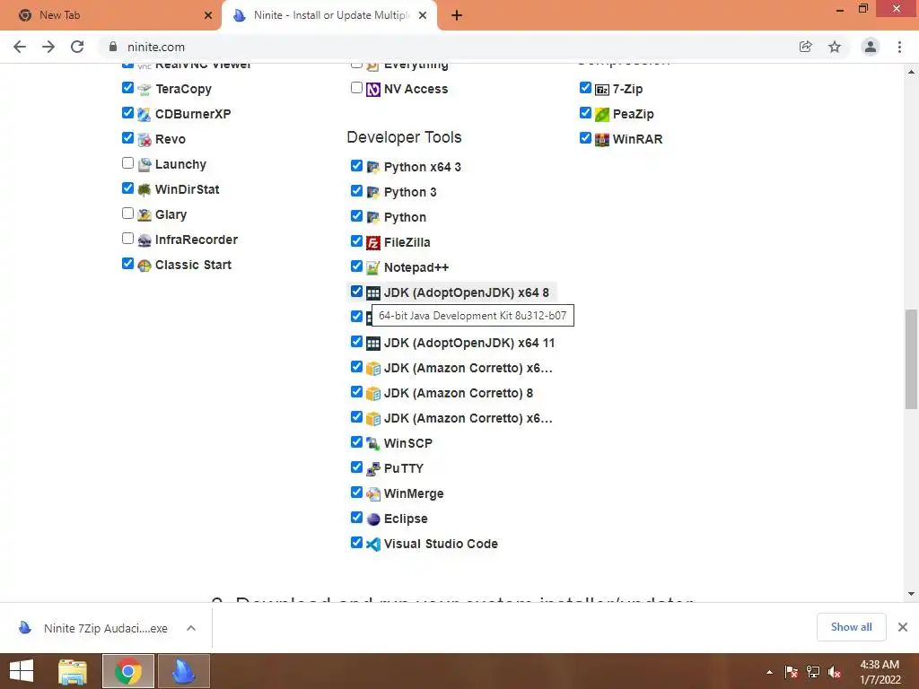Click the Classic Start shell icon
Viewport: 919px width, 689px height.
144,266
